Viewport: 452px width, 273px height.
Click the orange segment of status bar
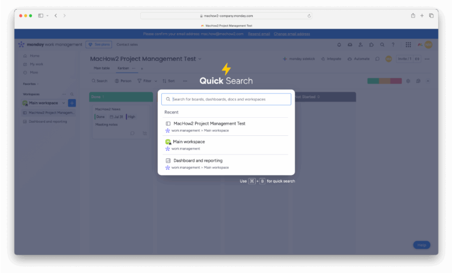(385, 81)
